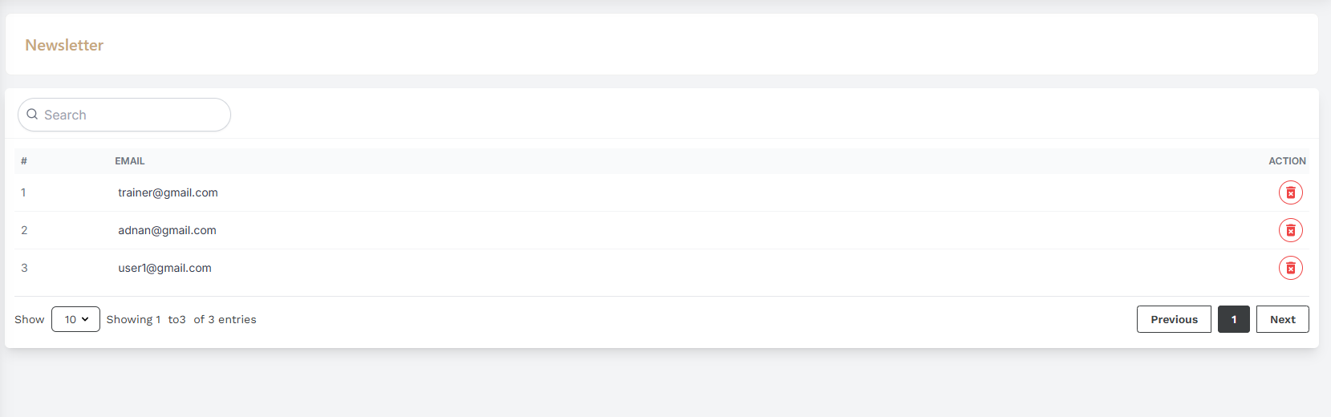
Task: Click the Newsletter page title
Action: click(64, 45)
